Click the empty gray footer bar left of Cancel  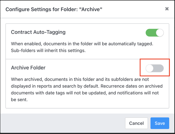(62, 123)
